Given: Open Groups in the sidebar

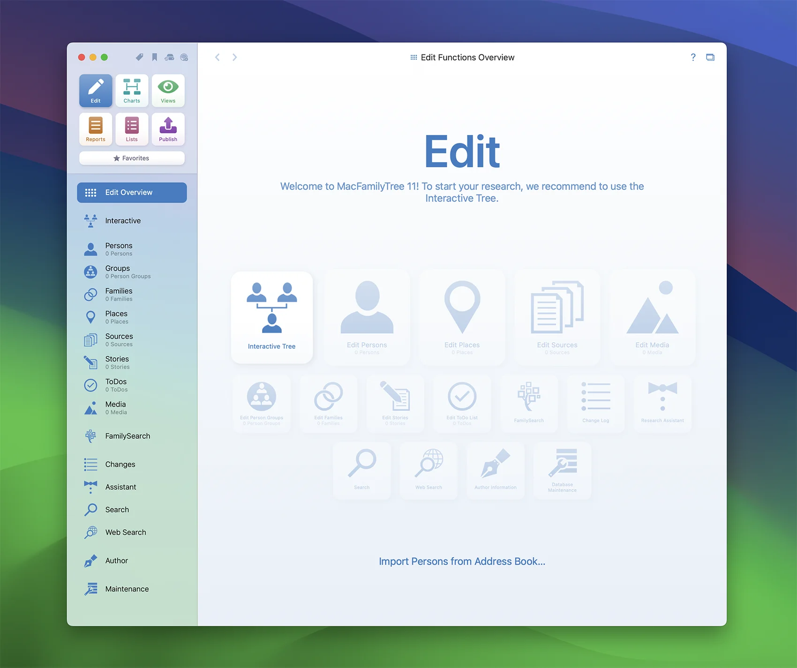Looking at the screenshot, I should click(x=132, y=272).
